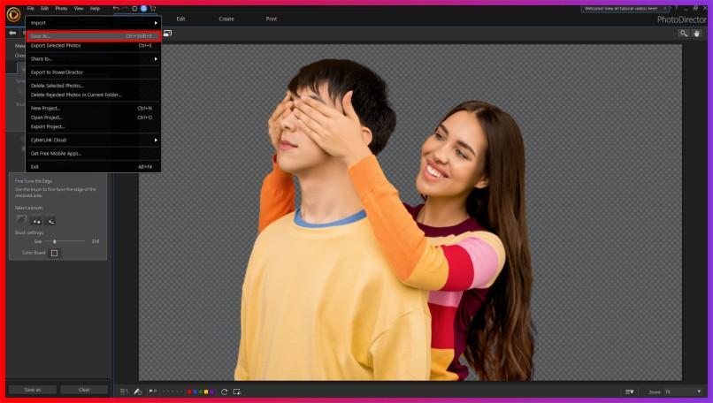
Task: Click the shopping cart icon
Action: click(x=152, y=8)
